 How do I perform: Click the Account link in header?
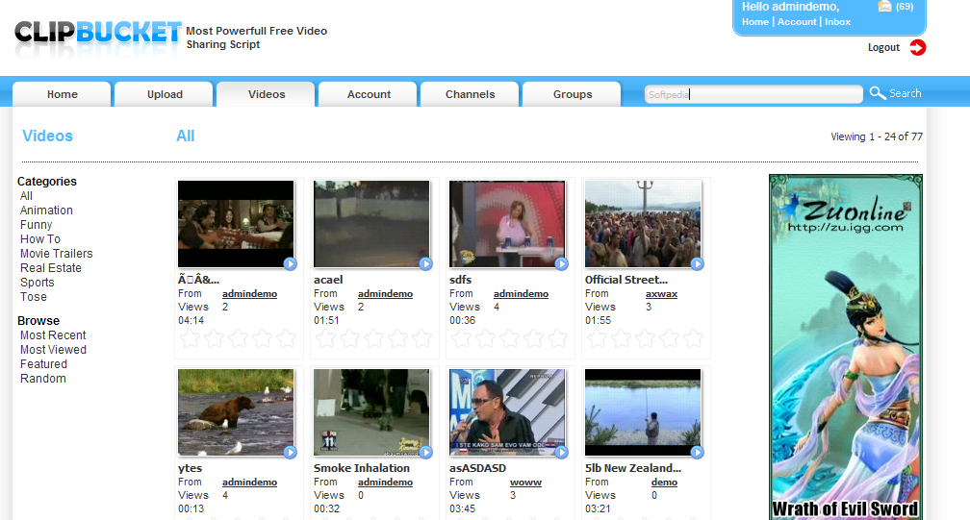tap(797, 22)
